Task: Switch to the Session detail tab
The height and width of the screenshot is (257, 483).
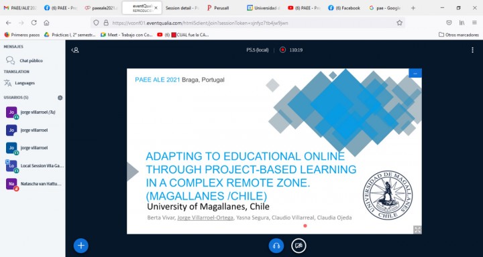Action: pos(182,8)
